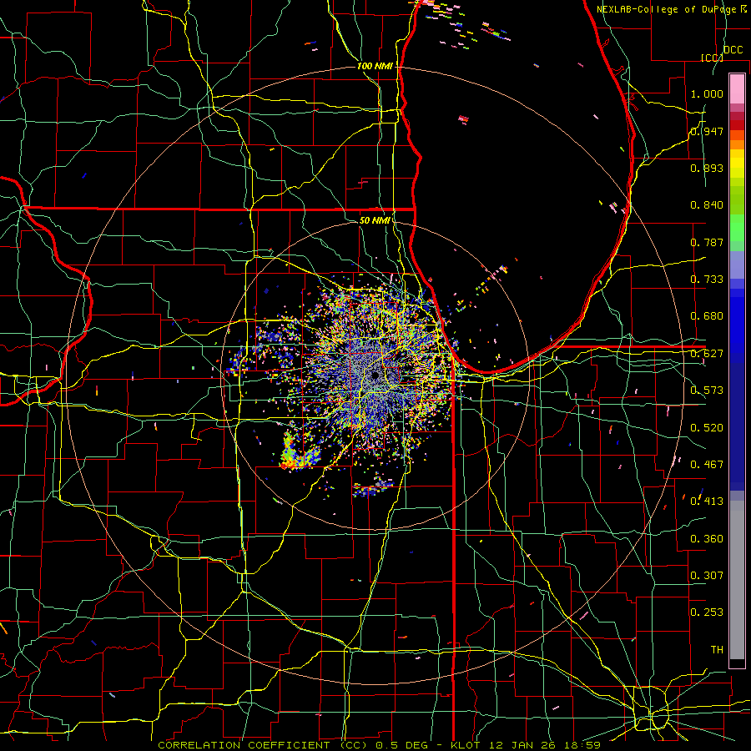Click the black radar site dot at the center
The height and width of the screenshot is (751, 751).
coord(375,375)
